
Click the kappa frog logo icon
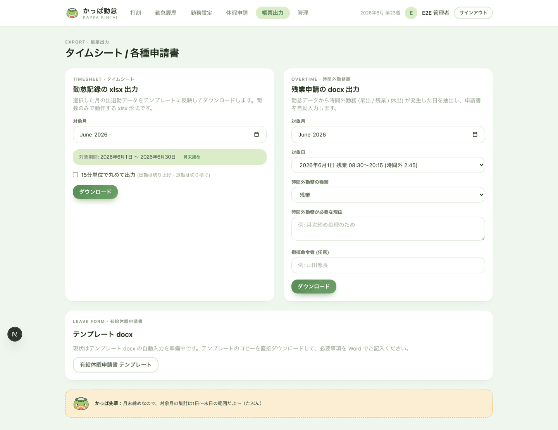(72, 13)
